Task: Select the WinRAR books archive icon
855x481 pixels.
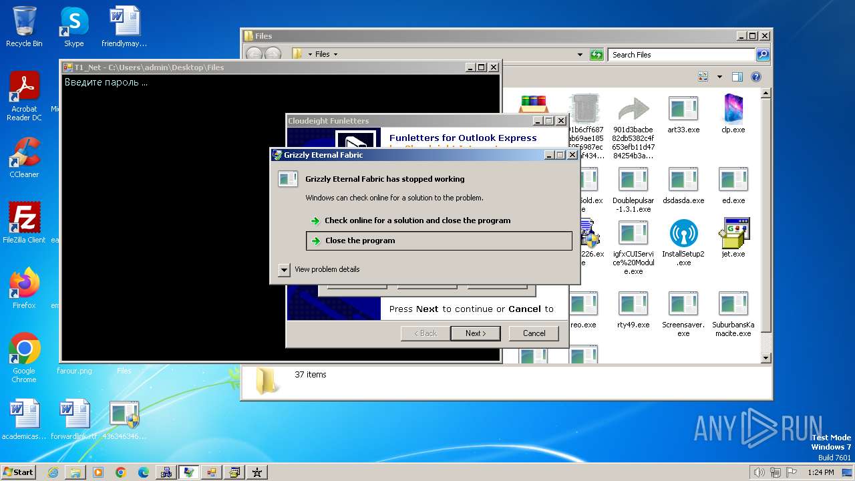Action: (533, 105)
